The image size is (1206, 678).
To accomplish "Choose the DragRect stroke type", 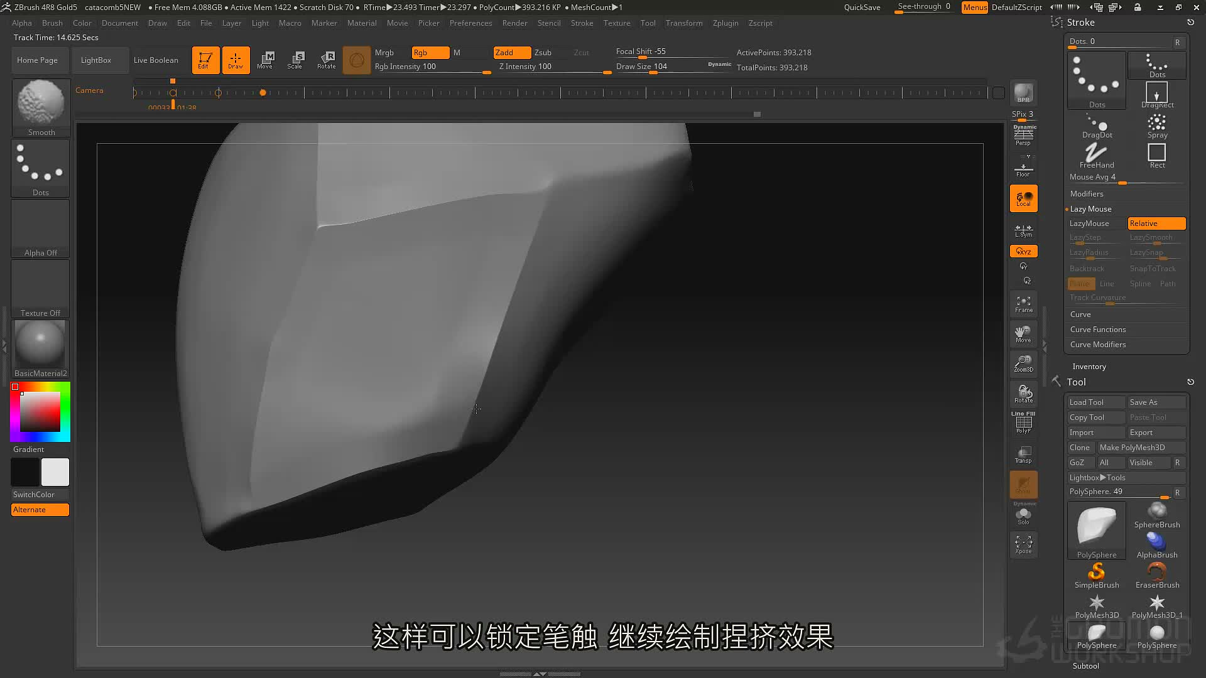I will point(1157,95).
